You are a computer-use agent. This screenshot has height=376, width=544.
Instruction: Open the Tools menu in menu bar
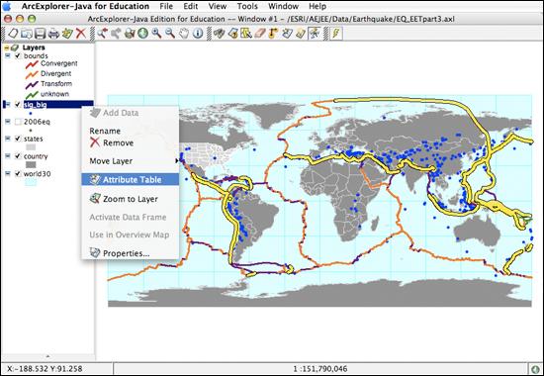[x=247, y=6]
